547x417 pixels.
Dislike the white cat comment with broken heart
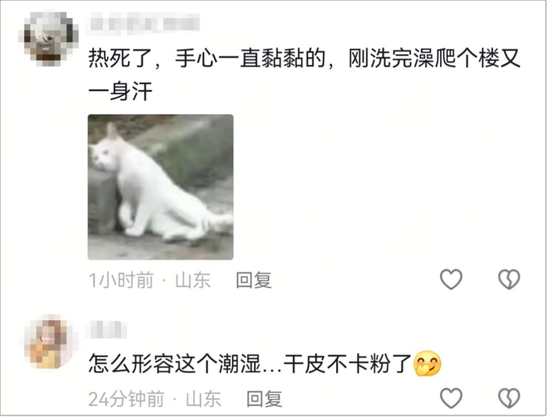pos(509,279)
